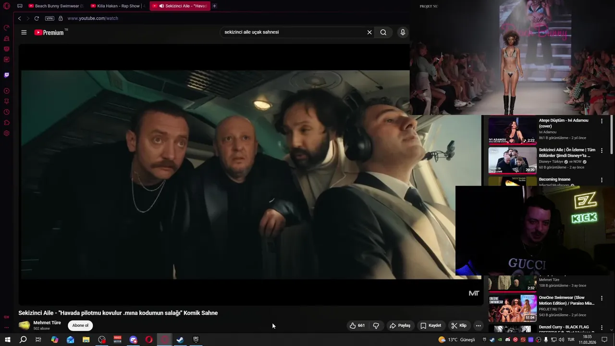The height and width of the screenshot is (346, 615).
Task: Open more actions ellipsis under video
Action: coord(478,325)
